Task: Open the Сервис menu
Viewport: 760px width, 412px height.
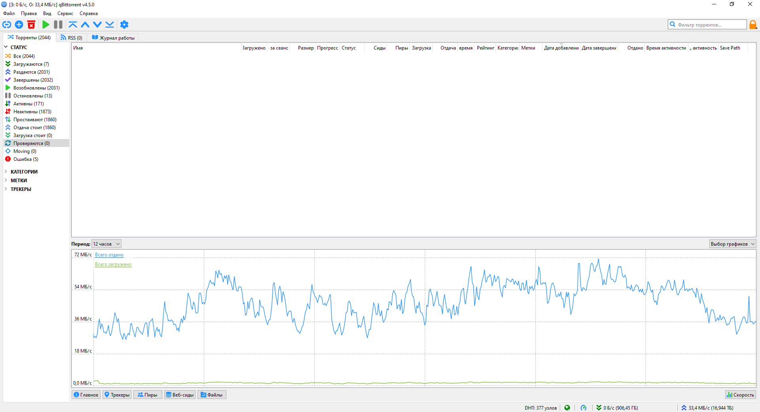Action: pyautogui.click(x=65, y=13)
